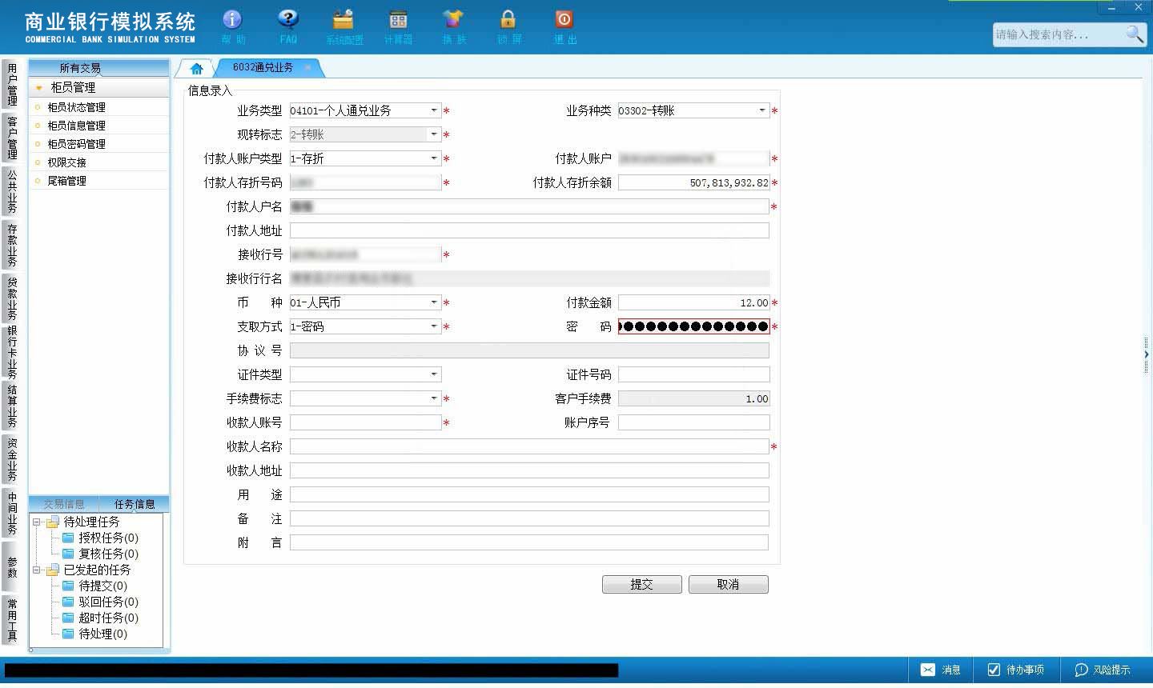Toggle the 待办事项 checkbox in status bar

click(994, 670)
